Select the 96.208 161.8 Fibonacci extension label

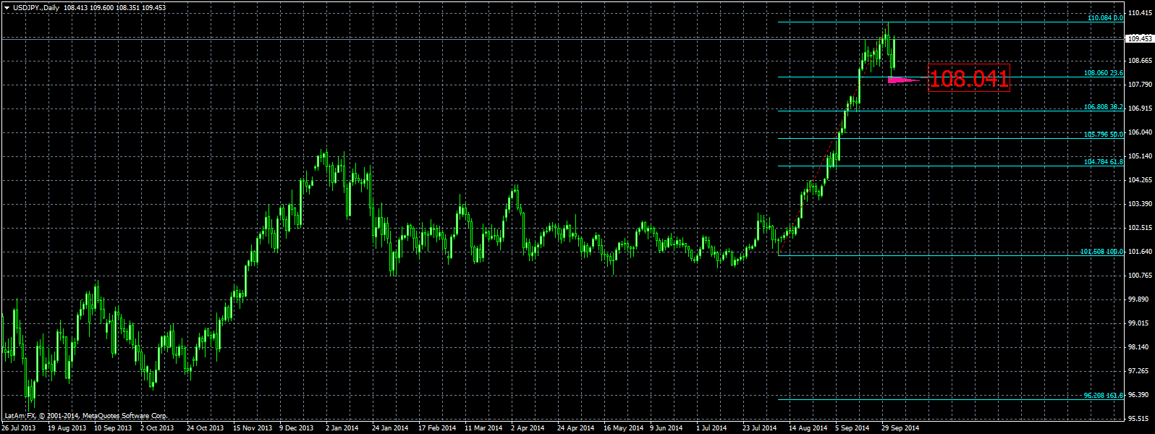coord(1103,396)
